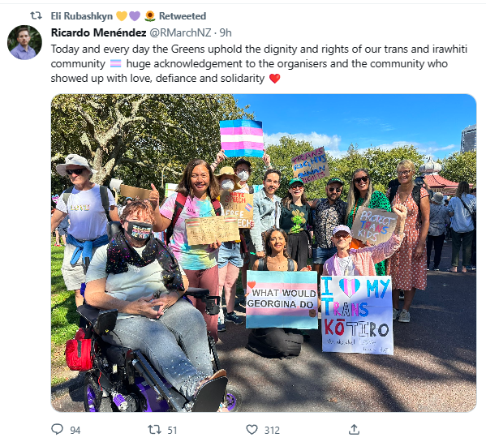View the 312 likes count
This screenshot has width=486, height=442.
(x=272, y=430)
